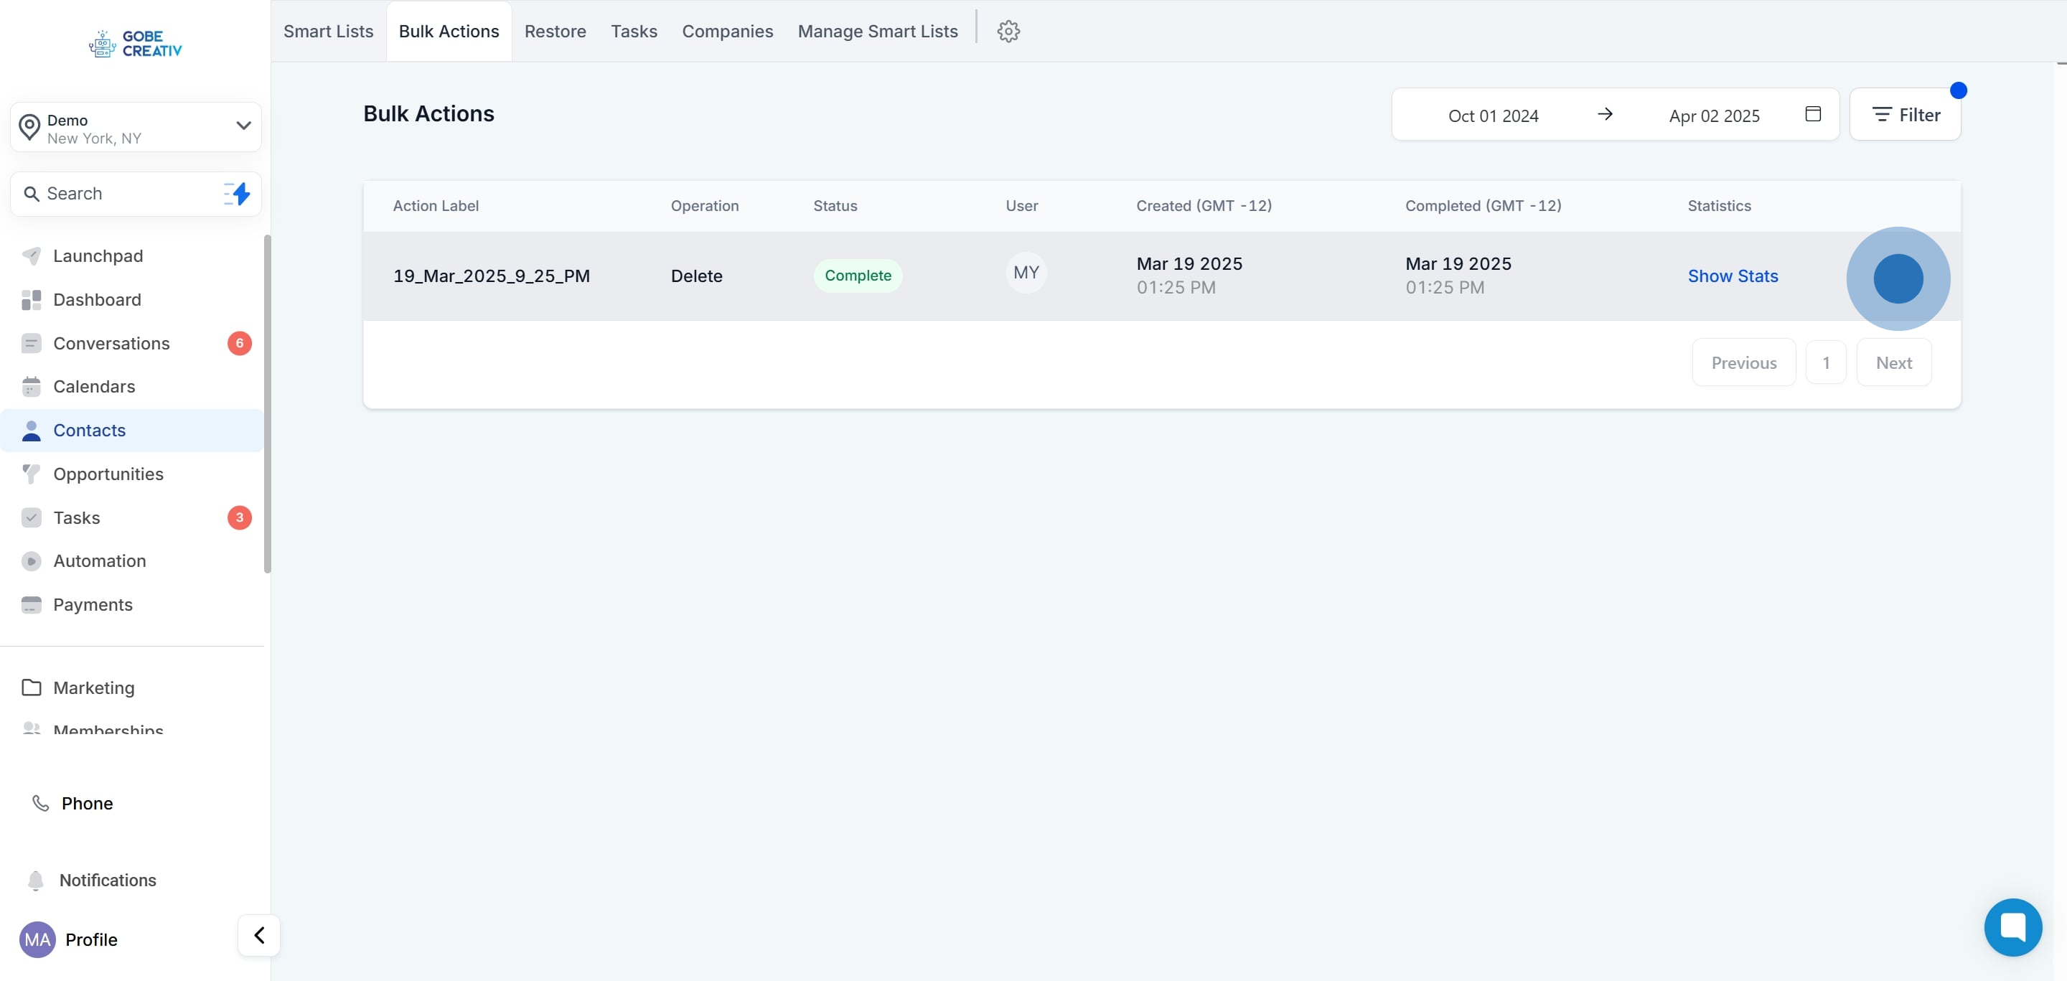Open the calendar date picker icon
2067x981 pixels.
coord(1813,114)
